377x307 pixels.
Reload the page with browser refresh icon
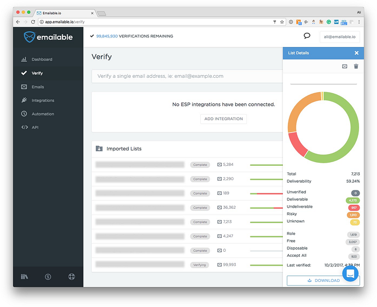(33, 22)
